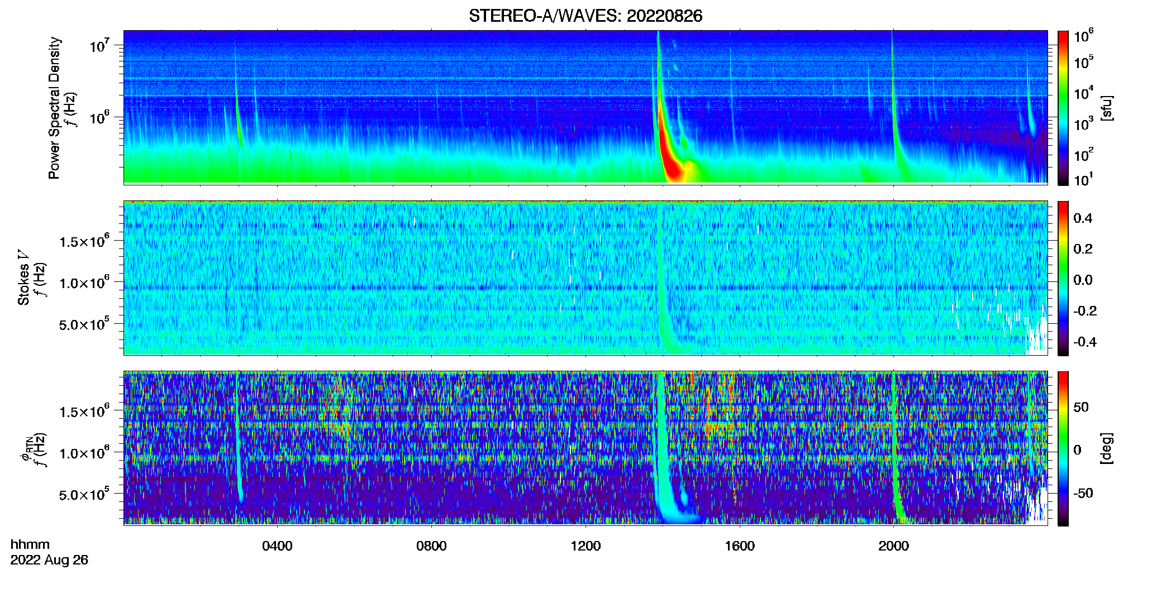Click the 10^1 label on the sfu colorbar
The height and width of the screenshot is (603, 1171).
click(1084, 180)
